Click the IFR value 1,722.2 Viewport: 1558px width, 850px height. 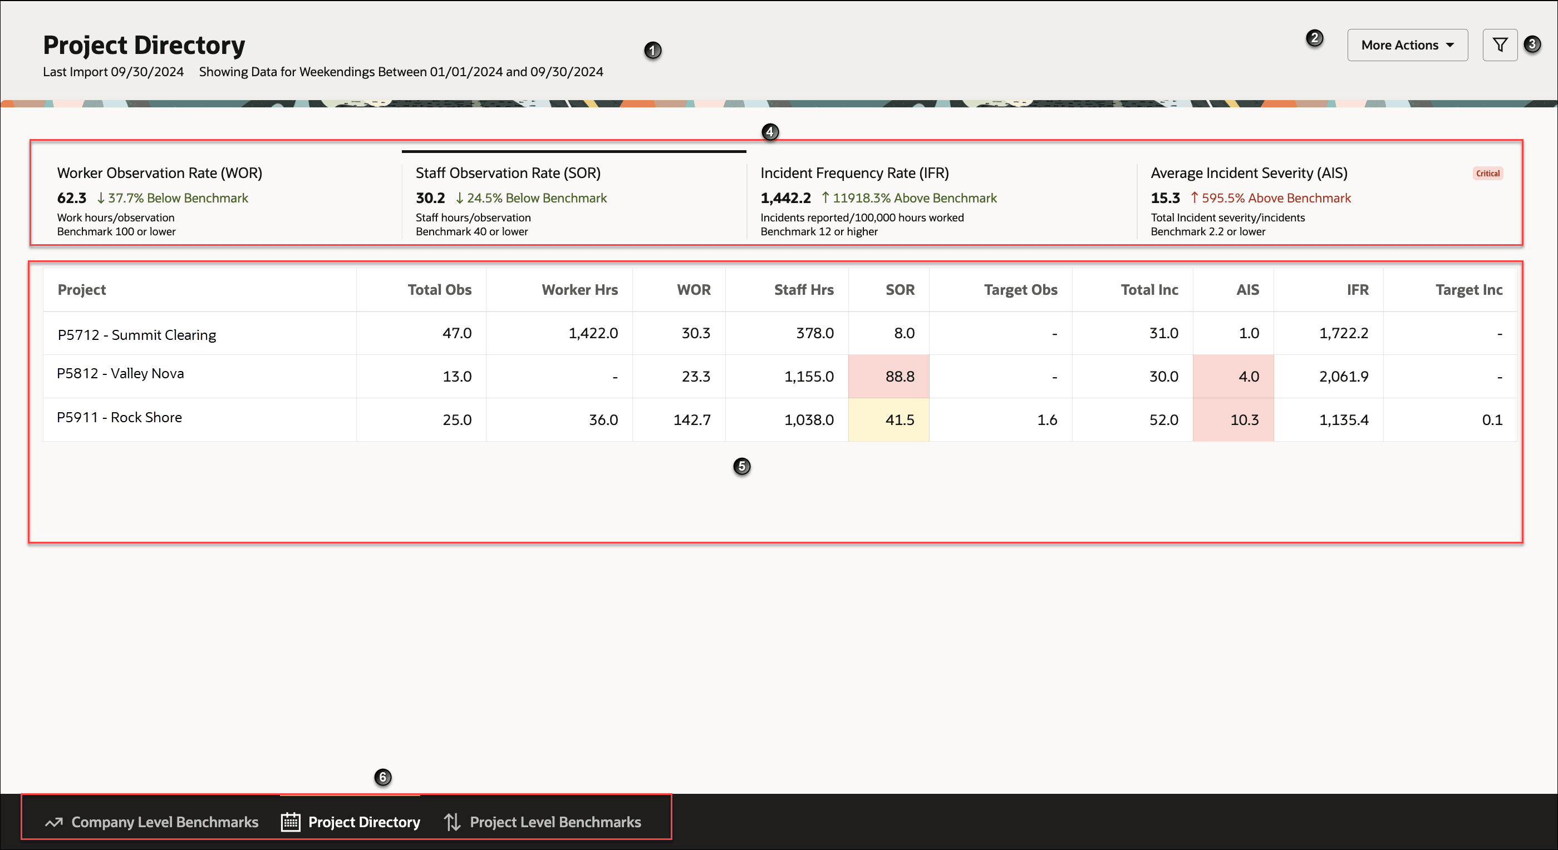coord(1343,333)
